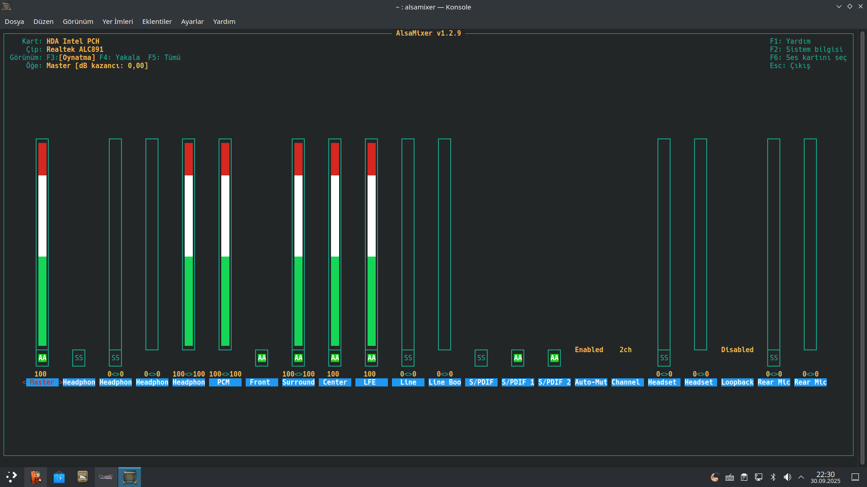Image resolution: width=867 pixels, height=487 pixels.
Task: Open the volume speaker tray icon
Action: (x=788, y=477)
